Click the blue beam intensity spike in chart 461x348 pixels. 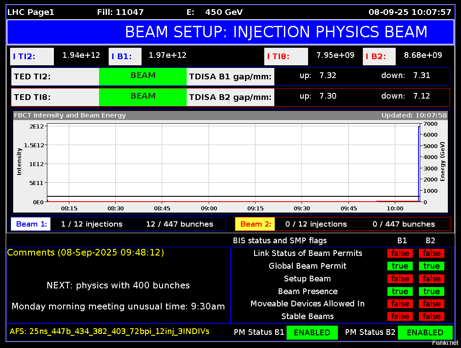(x=419, y=163)
